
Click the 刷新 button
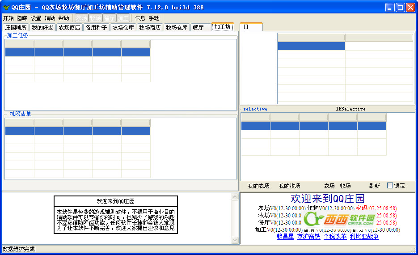[374, 186]
